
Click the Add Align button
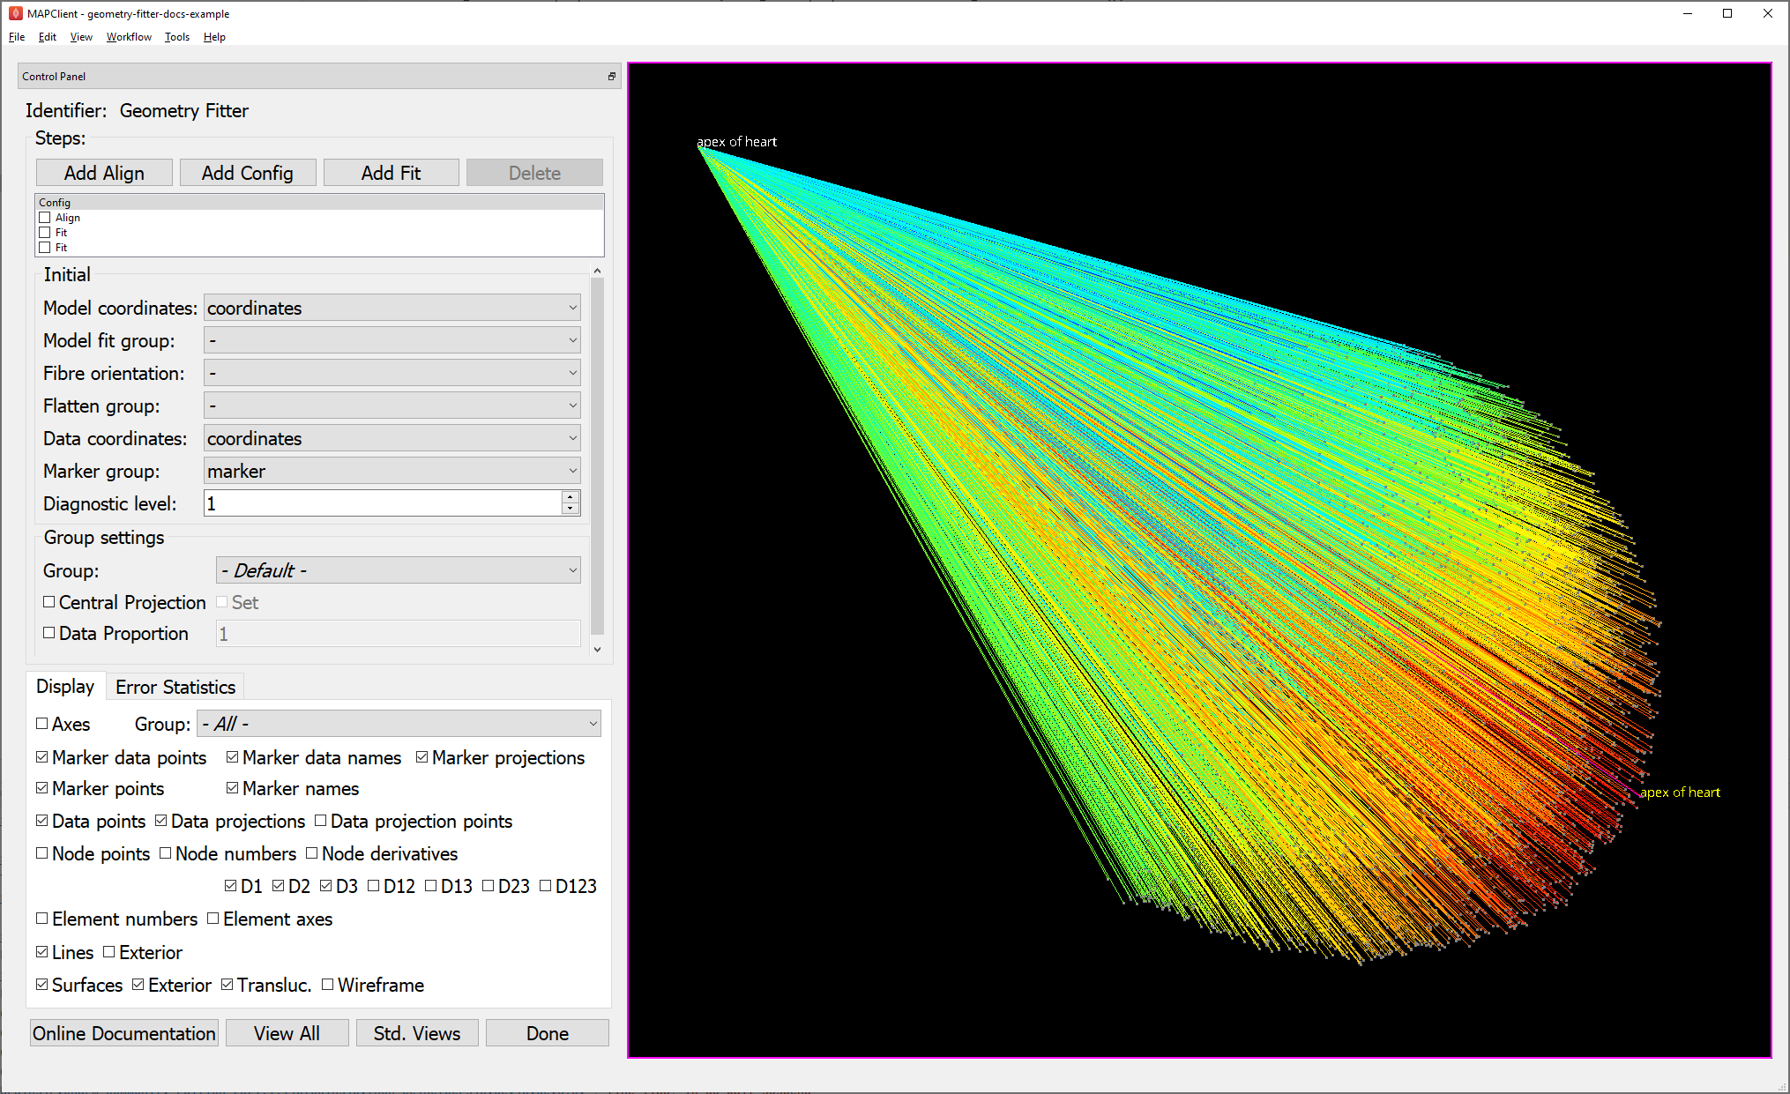(x=104, y=173)
